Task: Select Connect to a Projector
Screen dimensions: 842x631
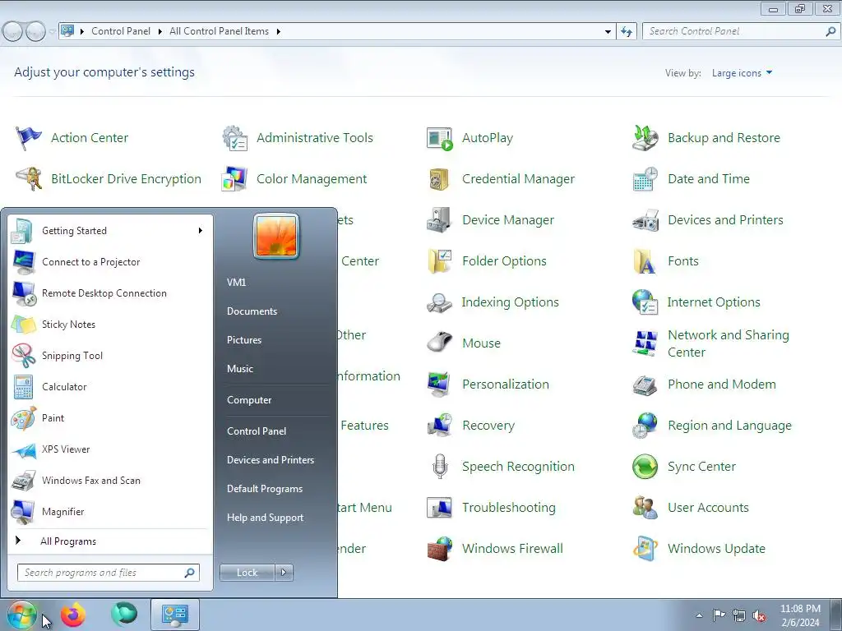Action: (111, 262)
